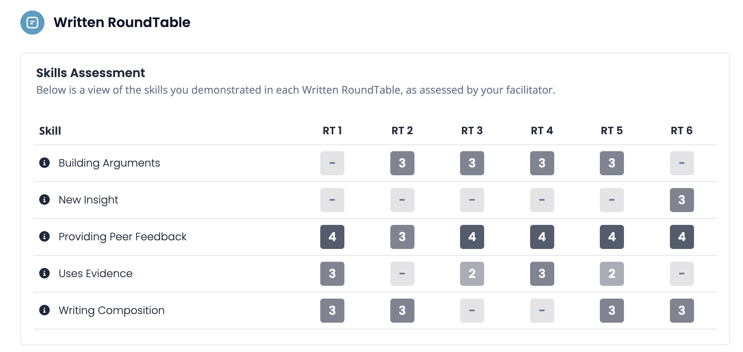Select Uses Evidence RT 3 score badge
This screenshot has width=743, height=352.
coord(472,274)
